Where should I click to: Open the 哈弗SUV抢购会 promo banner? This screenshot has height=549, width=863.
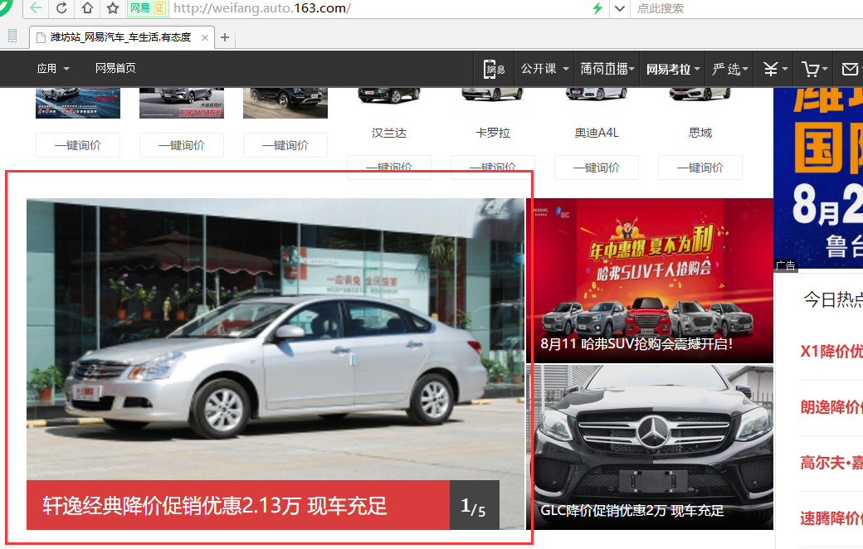coord(650,280)
